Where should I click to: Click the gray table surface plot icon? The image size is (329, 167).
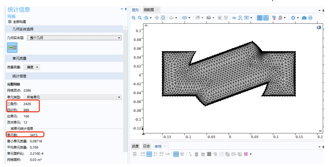coord(209,154)
